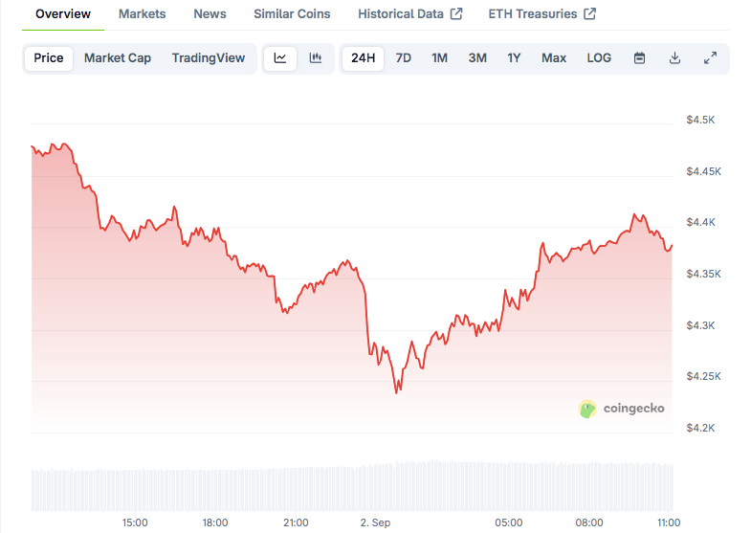Select the Max time range
Screen dimensions: 751x533
pyautogui.click(x=554, y=57)
